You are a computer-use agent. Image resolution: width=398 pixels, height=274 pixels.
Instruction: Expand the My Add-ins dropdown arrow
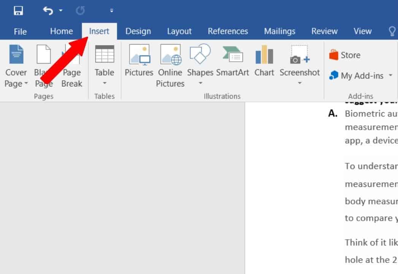tap(390, 76)
